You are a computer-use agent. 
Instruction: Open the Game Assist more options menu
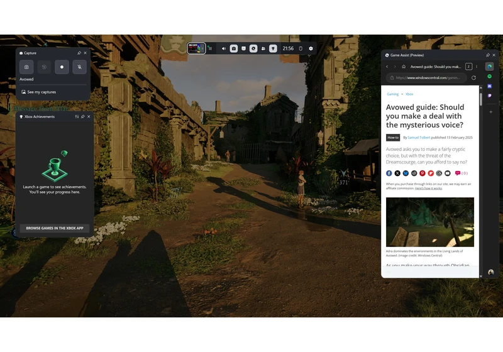[x=477, y=67]
